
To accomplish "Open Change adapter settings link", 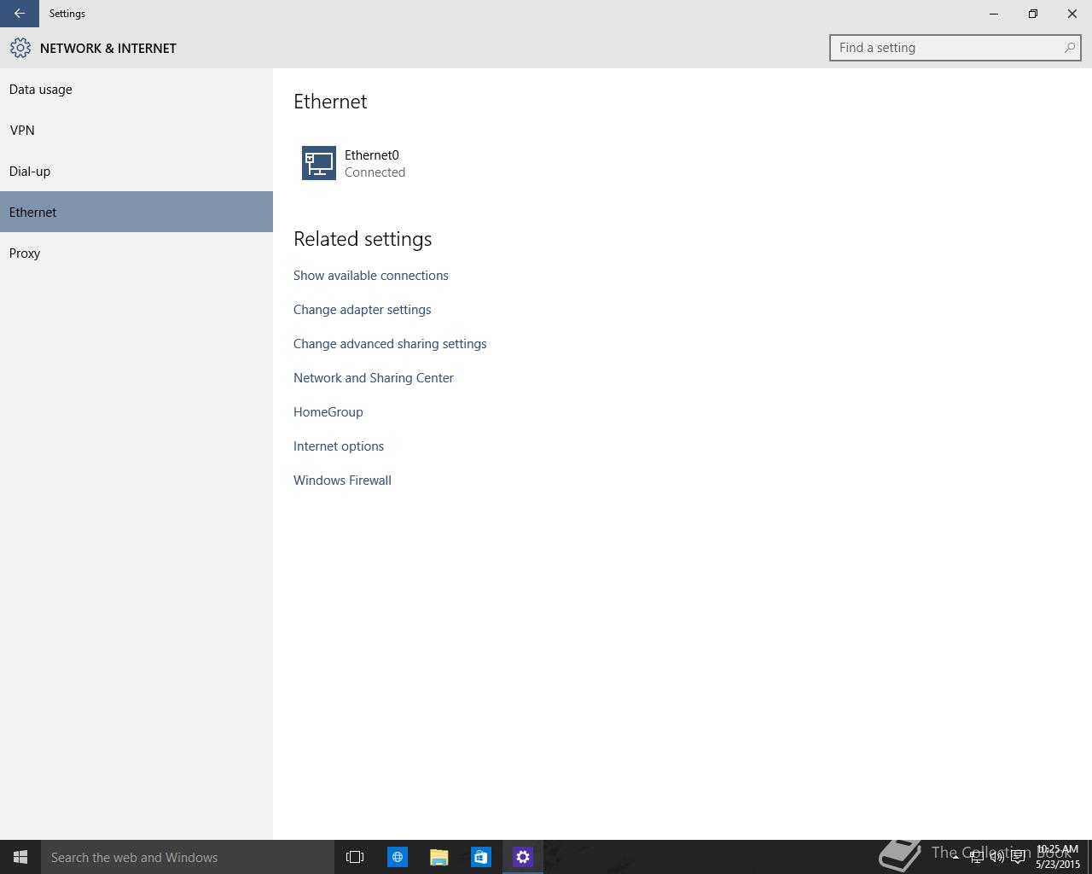I will (362, 310).
